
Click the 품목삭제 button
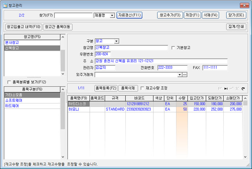pos(128,88)
